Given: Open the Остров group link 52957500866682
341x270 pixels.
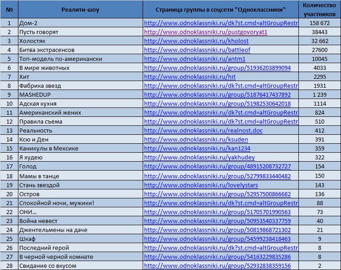Looking at the screenshot, I should pos(217,194).
